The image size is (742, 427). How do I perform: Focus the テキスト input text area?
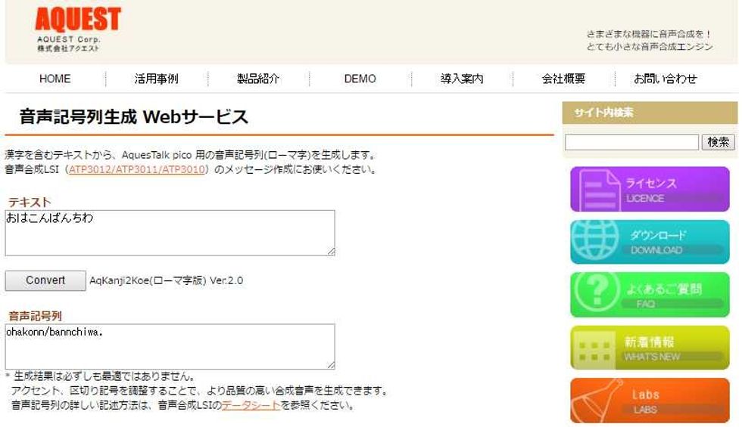(170, 233)
